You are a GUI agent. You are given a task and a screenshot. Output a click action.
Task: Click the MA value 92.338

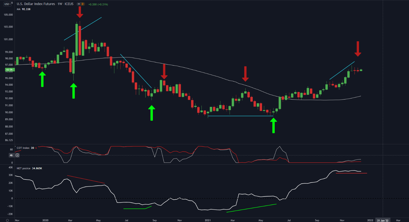pyautogui.click(x=26, y=9)
